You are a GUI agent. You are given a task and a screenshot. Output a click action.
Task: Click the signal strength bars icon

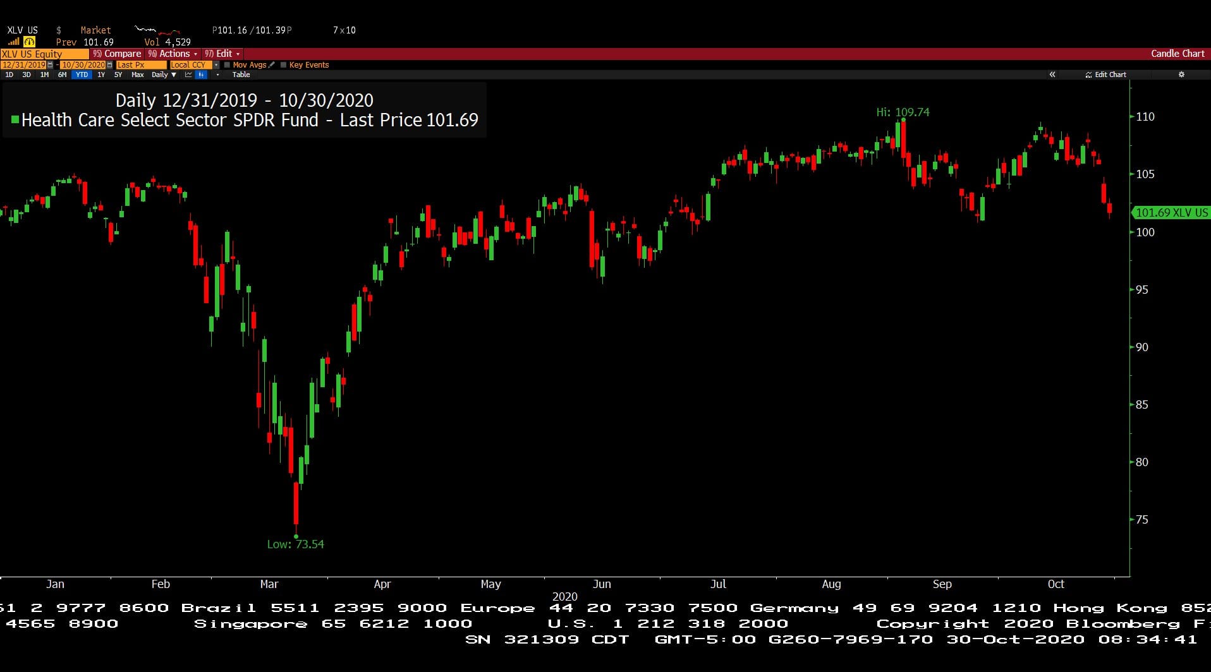point(13,42)
